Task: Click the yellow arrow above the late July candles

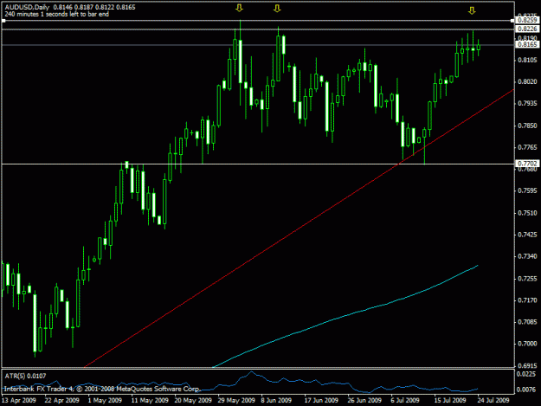Action: [472, 10]
